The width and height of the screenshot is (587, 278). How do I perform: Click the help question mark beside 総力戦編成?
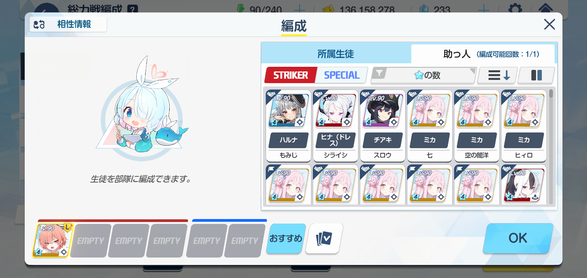tap(133, 8)
